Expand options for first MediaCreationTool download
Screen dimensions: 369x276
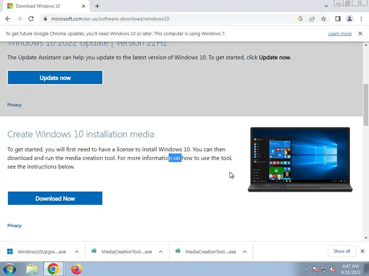161,252
